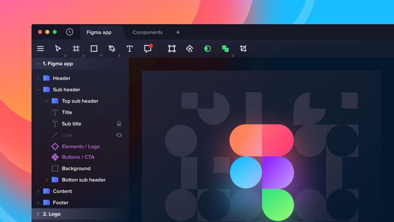Collapse the Top sub header chevron
The image size is (394, 222).
(46, 101)
